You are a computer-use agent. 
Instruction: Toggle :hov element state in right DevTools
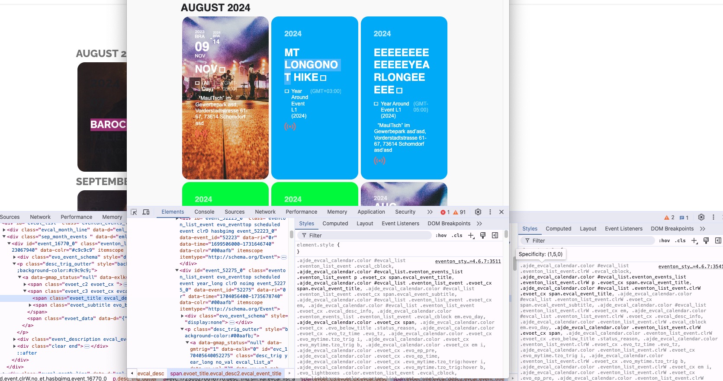click(664, 240)
